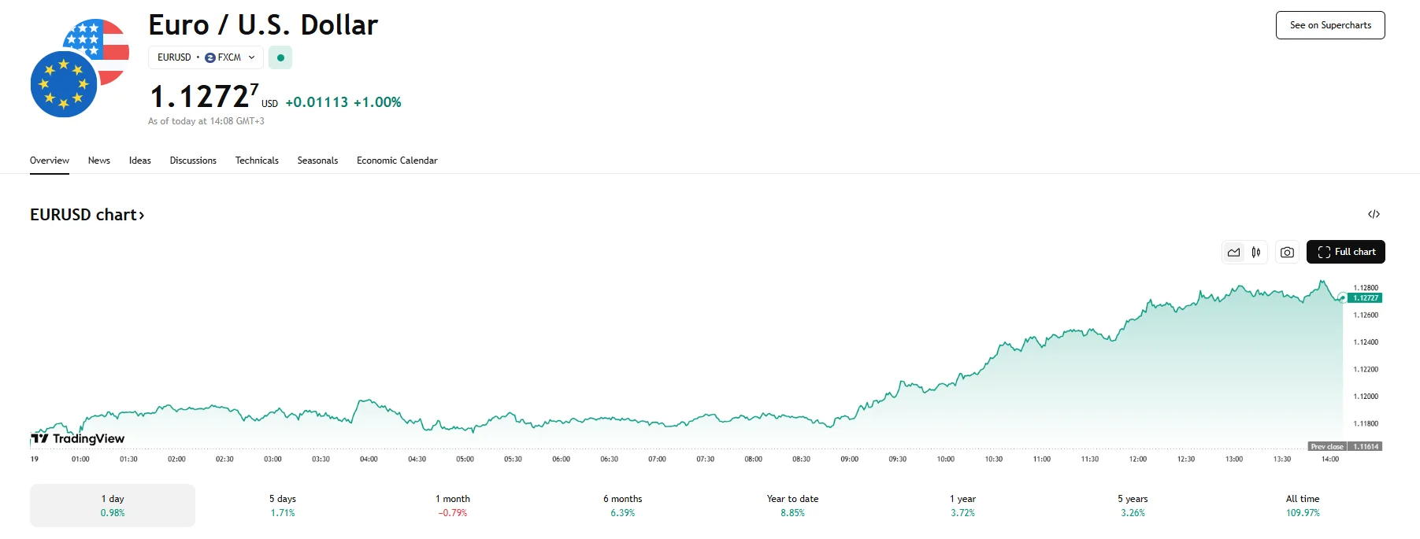
Task: Select the 5 days time range
Action: 283,505
